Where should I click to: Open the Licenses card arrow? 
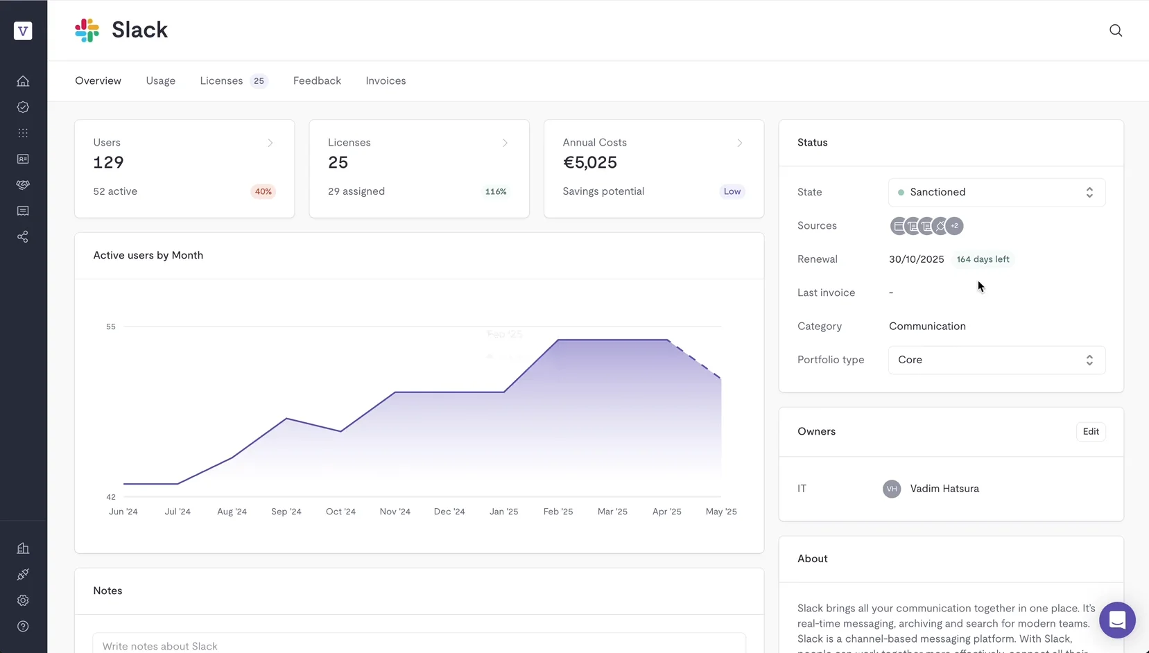[x=505, y=143]
